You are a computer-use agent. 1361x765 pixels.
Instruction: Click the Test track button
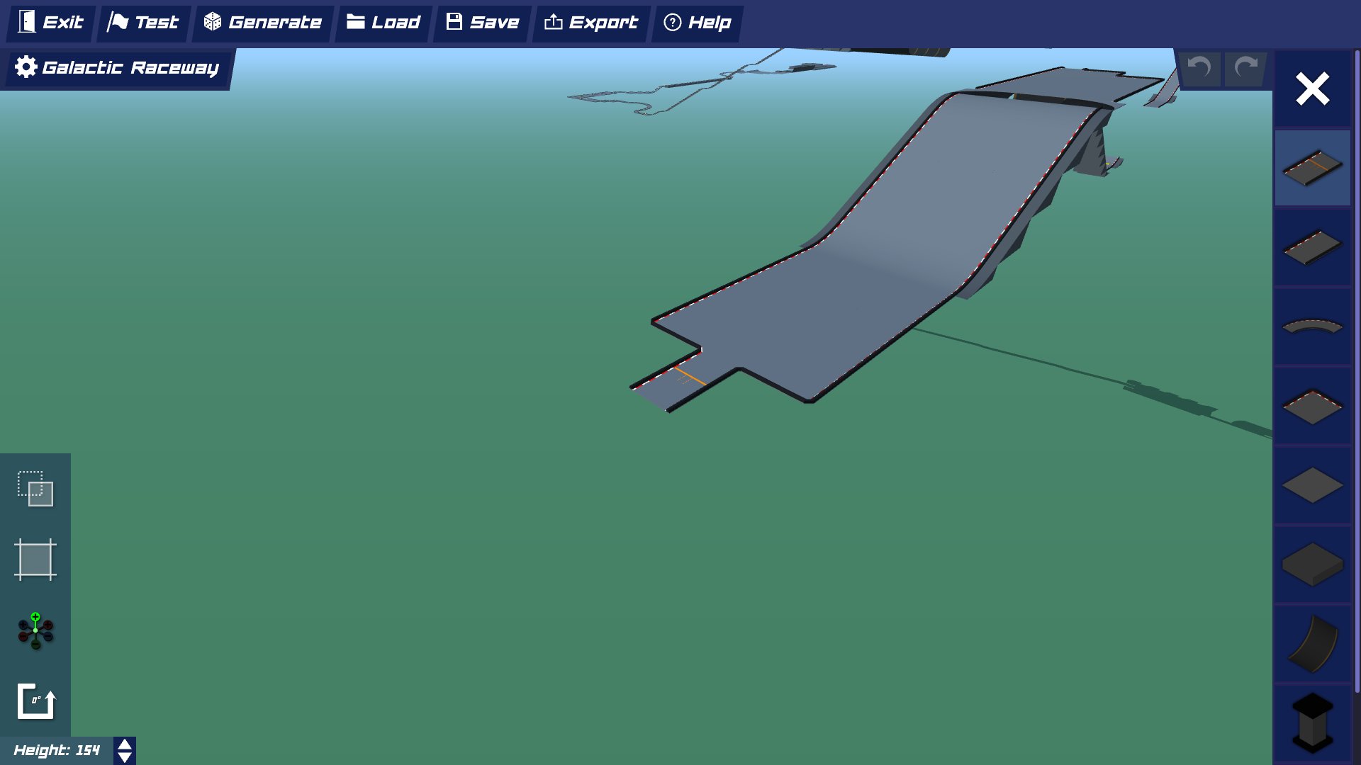tap(143, 23)
